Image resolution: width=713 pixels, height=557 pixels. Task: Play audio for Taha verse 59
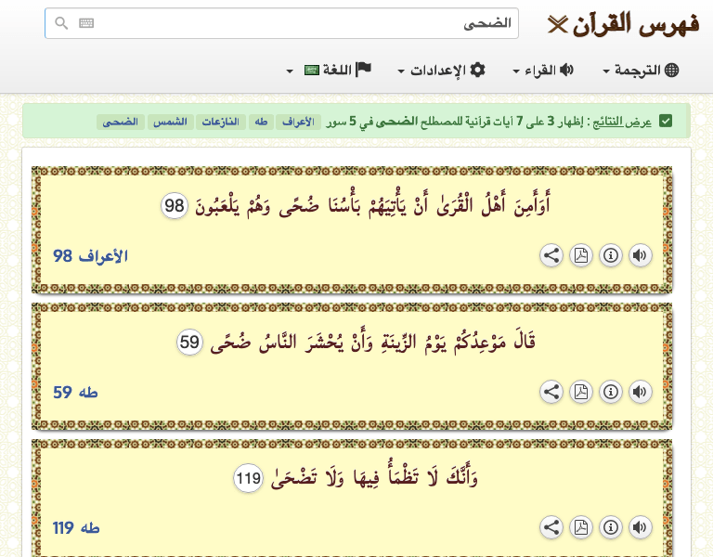tap(639, 393)
